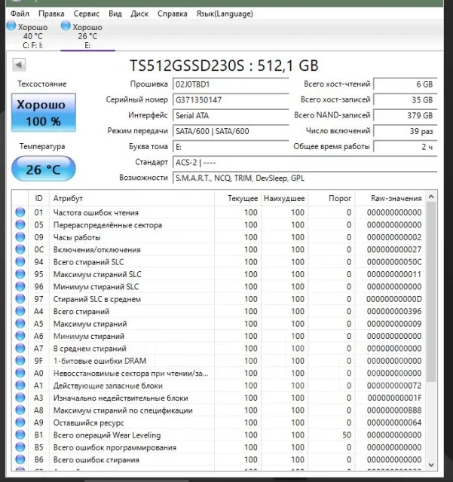This screenshot has height=482, width=453.
Task: Click the ID column header
Action: pos(38,198)
